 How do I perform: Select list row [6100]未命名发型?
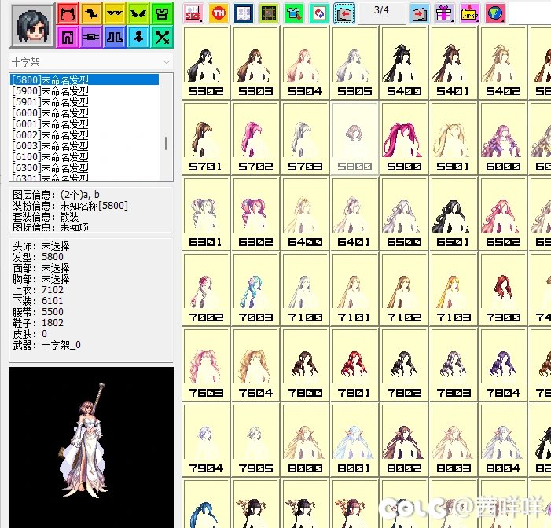tap(84, 156)
